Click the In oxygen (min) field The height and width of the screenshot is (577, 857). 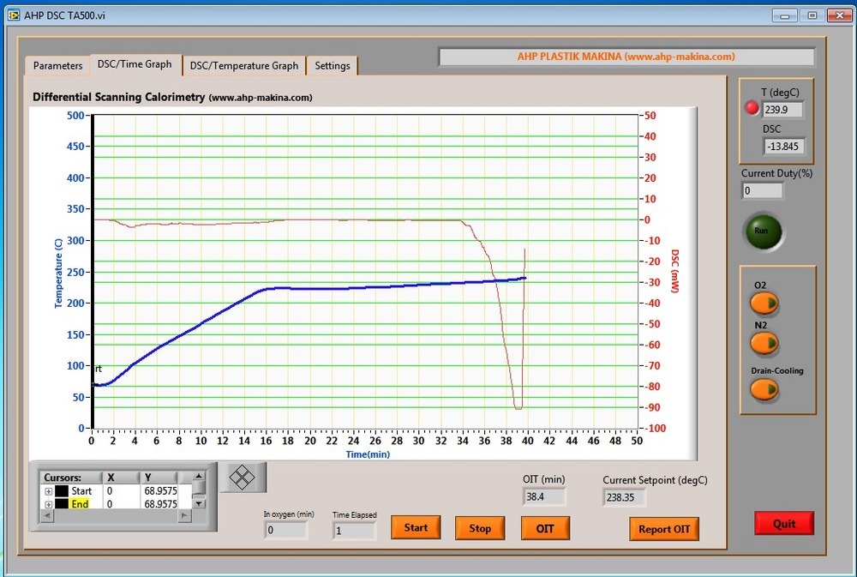(x=286, y=530)
